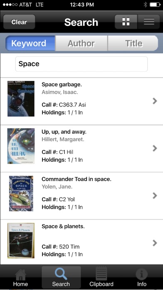
Task: Open the Space & Planets cover thumbnail
Action: click(21, 240)
